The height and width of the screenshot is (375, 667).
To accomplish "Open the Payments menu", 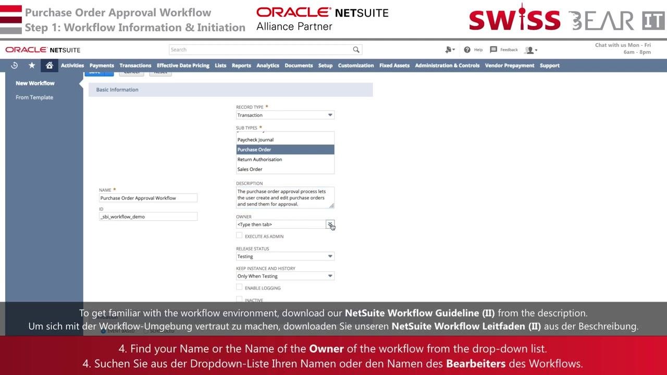I will 102,66.
